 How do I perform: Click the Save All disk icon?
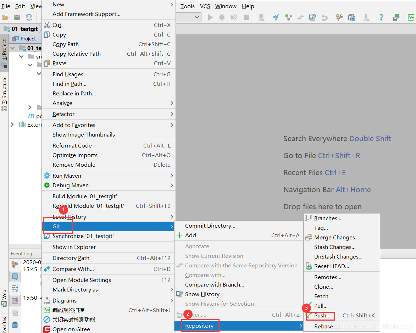[17, 17]
